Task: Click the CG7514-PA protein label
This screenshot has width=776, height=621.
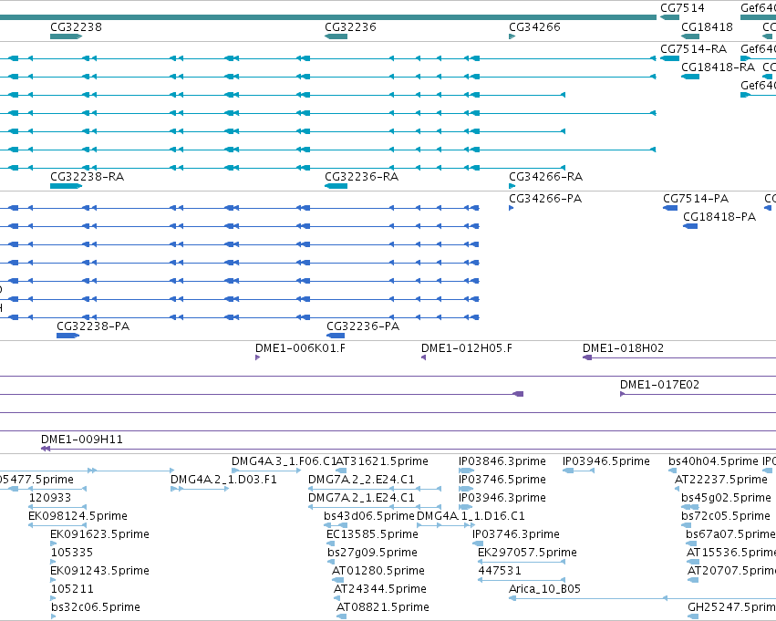Action: coord(696,199)
